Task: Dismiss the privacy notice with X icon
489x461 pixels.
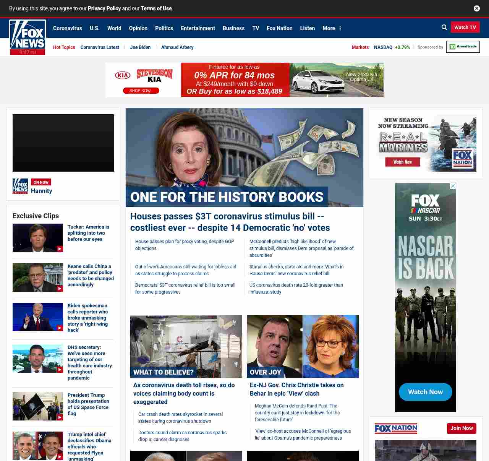Action: [x=477, y=8]
